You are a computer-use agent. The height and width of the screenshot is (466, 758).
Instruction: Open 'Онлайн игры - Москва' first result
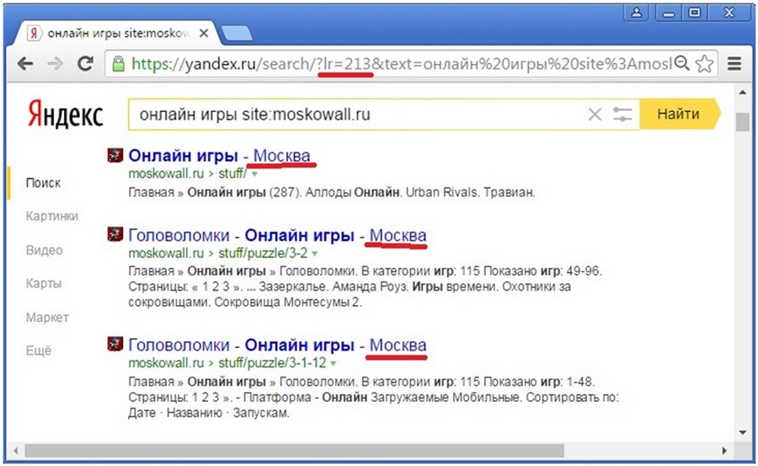(219, 156)
